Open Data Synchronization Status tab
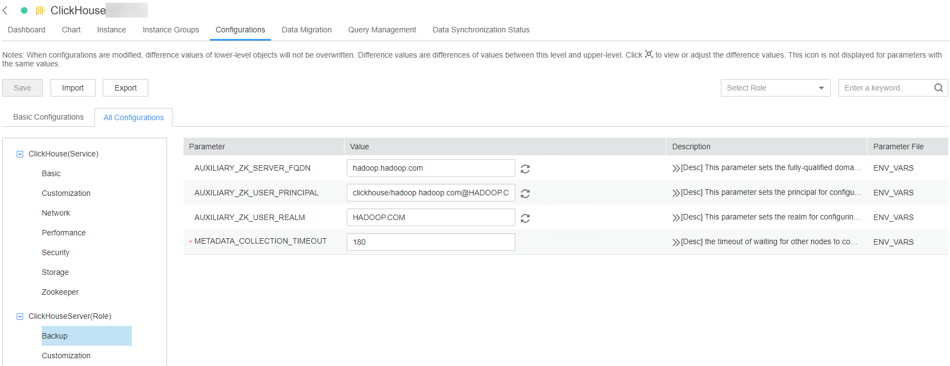The image size is (950, 366). tap(481, 30)
